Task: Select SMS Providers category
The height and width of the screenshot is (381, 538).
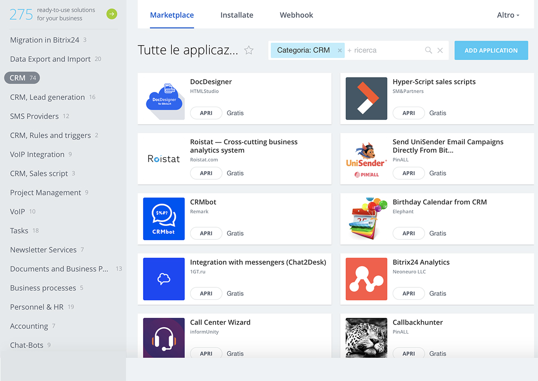Action: [39, 116]
